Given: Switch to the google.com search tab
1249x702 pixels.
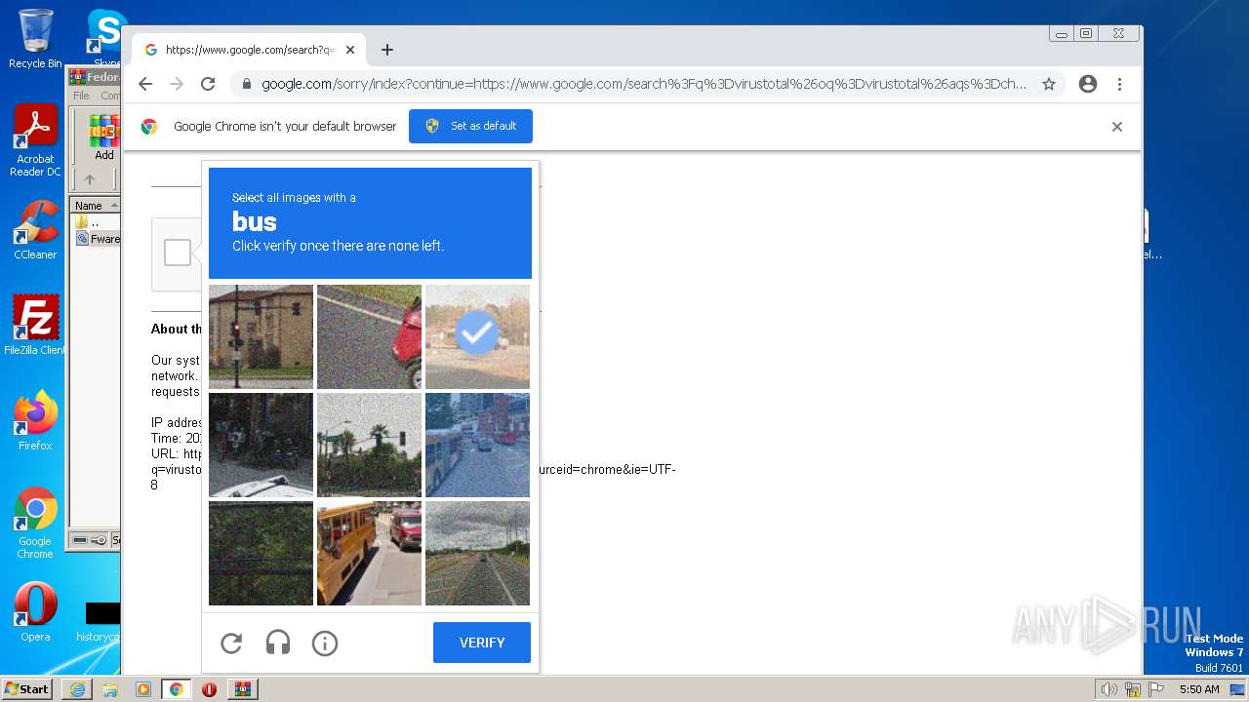Looking at the screenshot, I should [x=249, y=50].
